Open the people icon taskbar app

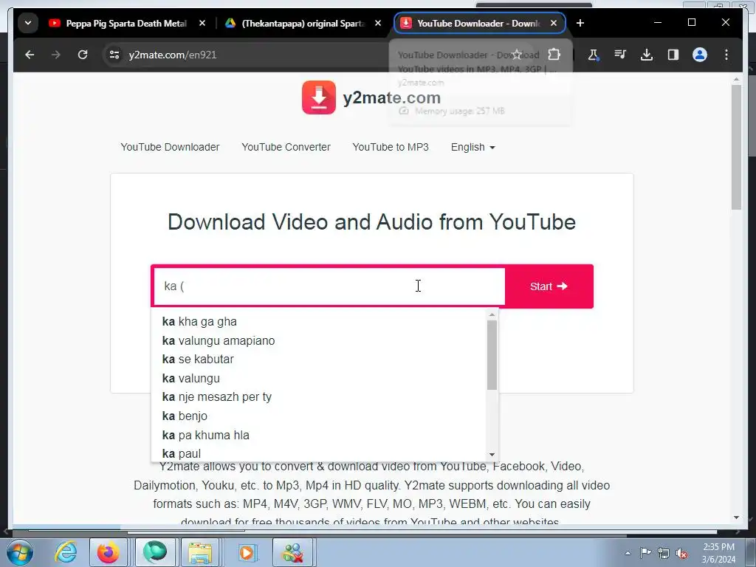click(x=293, y=552)
